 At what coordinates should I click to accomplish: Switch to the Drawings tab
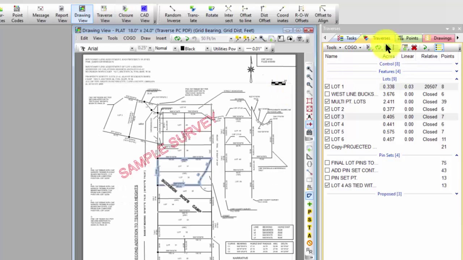[438, 38]
